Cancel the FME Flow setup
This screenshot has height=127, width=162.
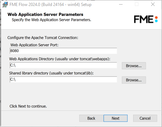coord(145,118)
